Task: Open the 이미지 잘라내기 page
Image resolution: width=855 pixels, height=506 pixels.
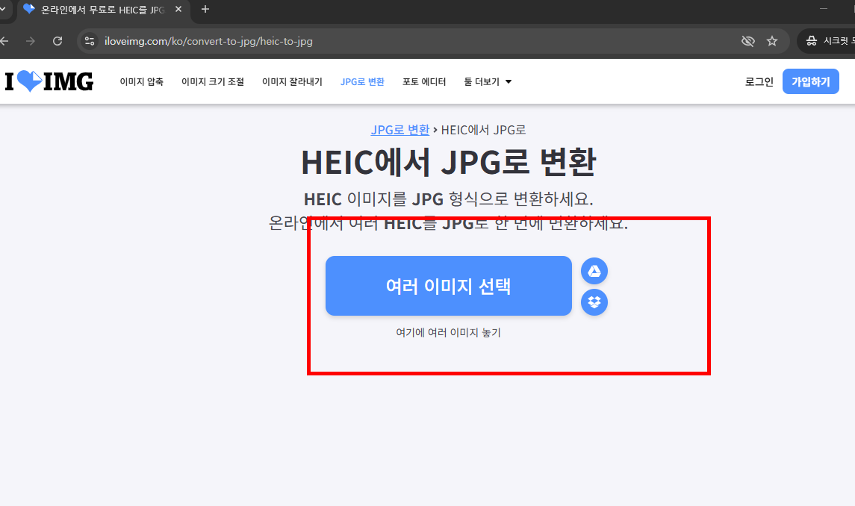Action: click(293, 81)
